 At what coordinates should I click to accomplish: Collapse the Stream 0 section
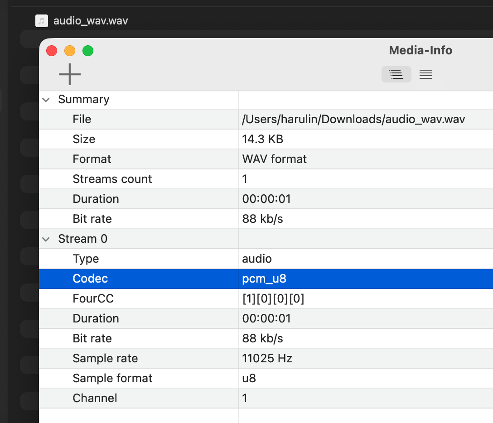(x=46, y=239)
